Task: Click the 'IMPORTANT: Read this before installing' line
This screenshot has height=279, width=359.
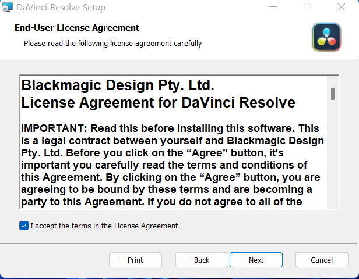Action: coord(170,128)
